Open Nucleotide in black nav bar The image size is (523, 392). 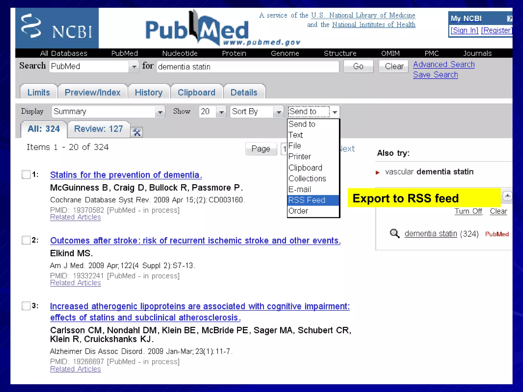(180, 53)
